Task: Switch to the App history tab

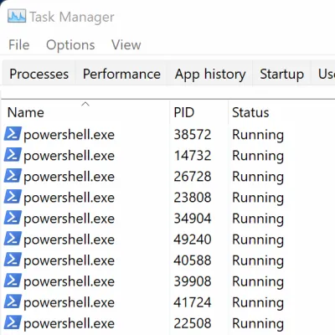Action: click(x=210, y=74)
